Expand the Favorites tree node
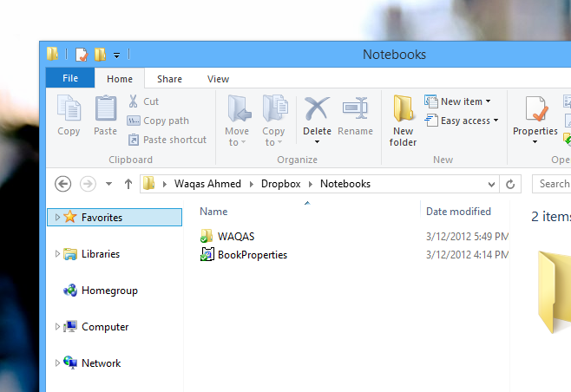This screenshot has height=392, width=571. [57, 218]
